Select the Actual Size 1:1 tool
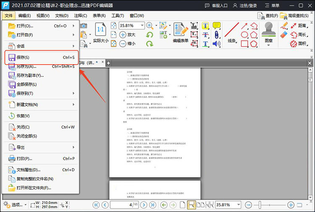The width and height of the screenshot is (315, 212). (101, 32)
